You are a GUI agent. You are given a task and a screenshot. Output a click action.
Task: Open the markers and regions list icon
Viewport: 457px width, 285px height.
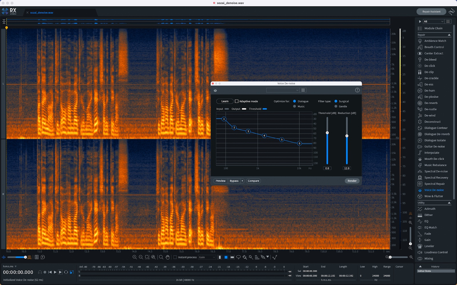click(37, 257)
